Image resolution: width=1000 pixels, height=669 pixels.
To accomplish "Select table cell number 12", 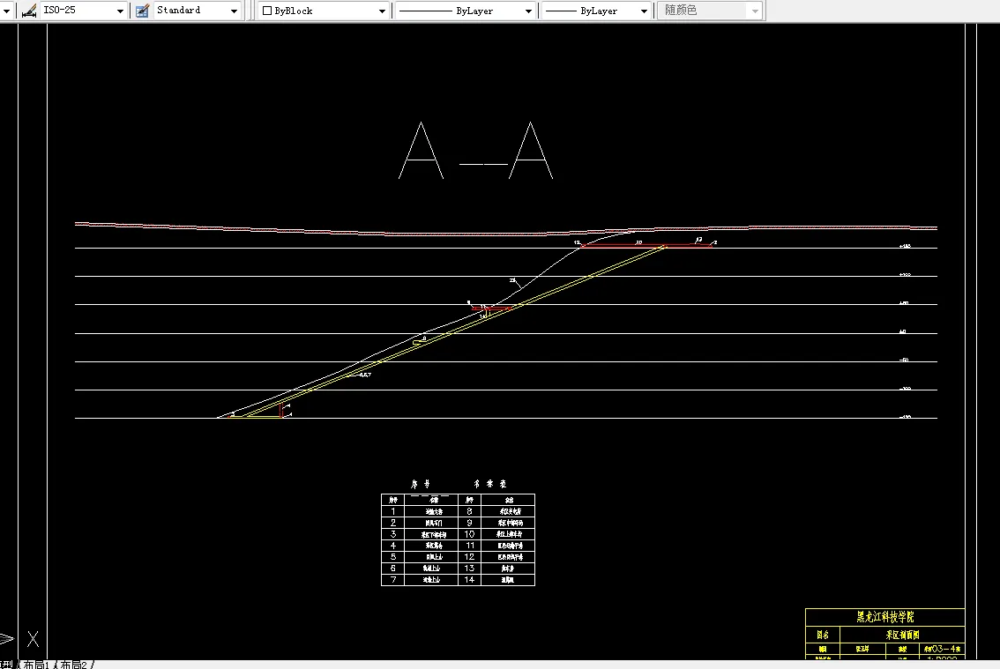I will 469,557.
